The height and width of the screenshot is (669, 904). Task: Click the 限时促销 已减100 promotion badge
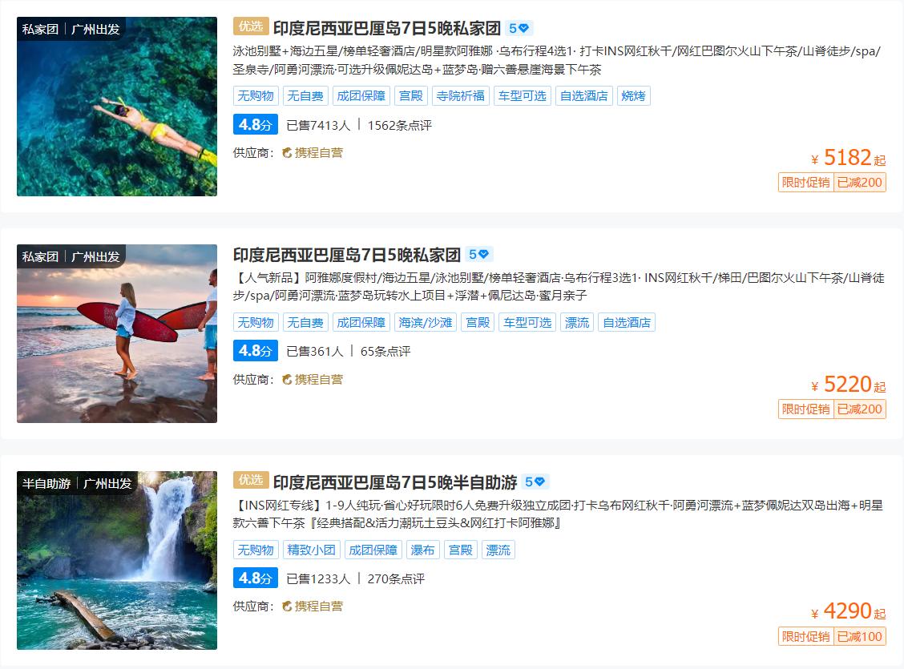coord(832,636)
